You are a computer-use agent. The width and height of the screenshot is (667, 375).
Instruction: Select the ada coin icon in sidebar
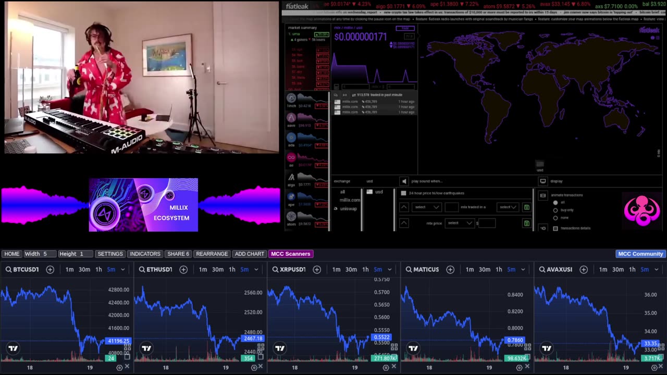(291, 138)
